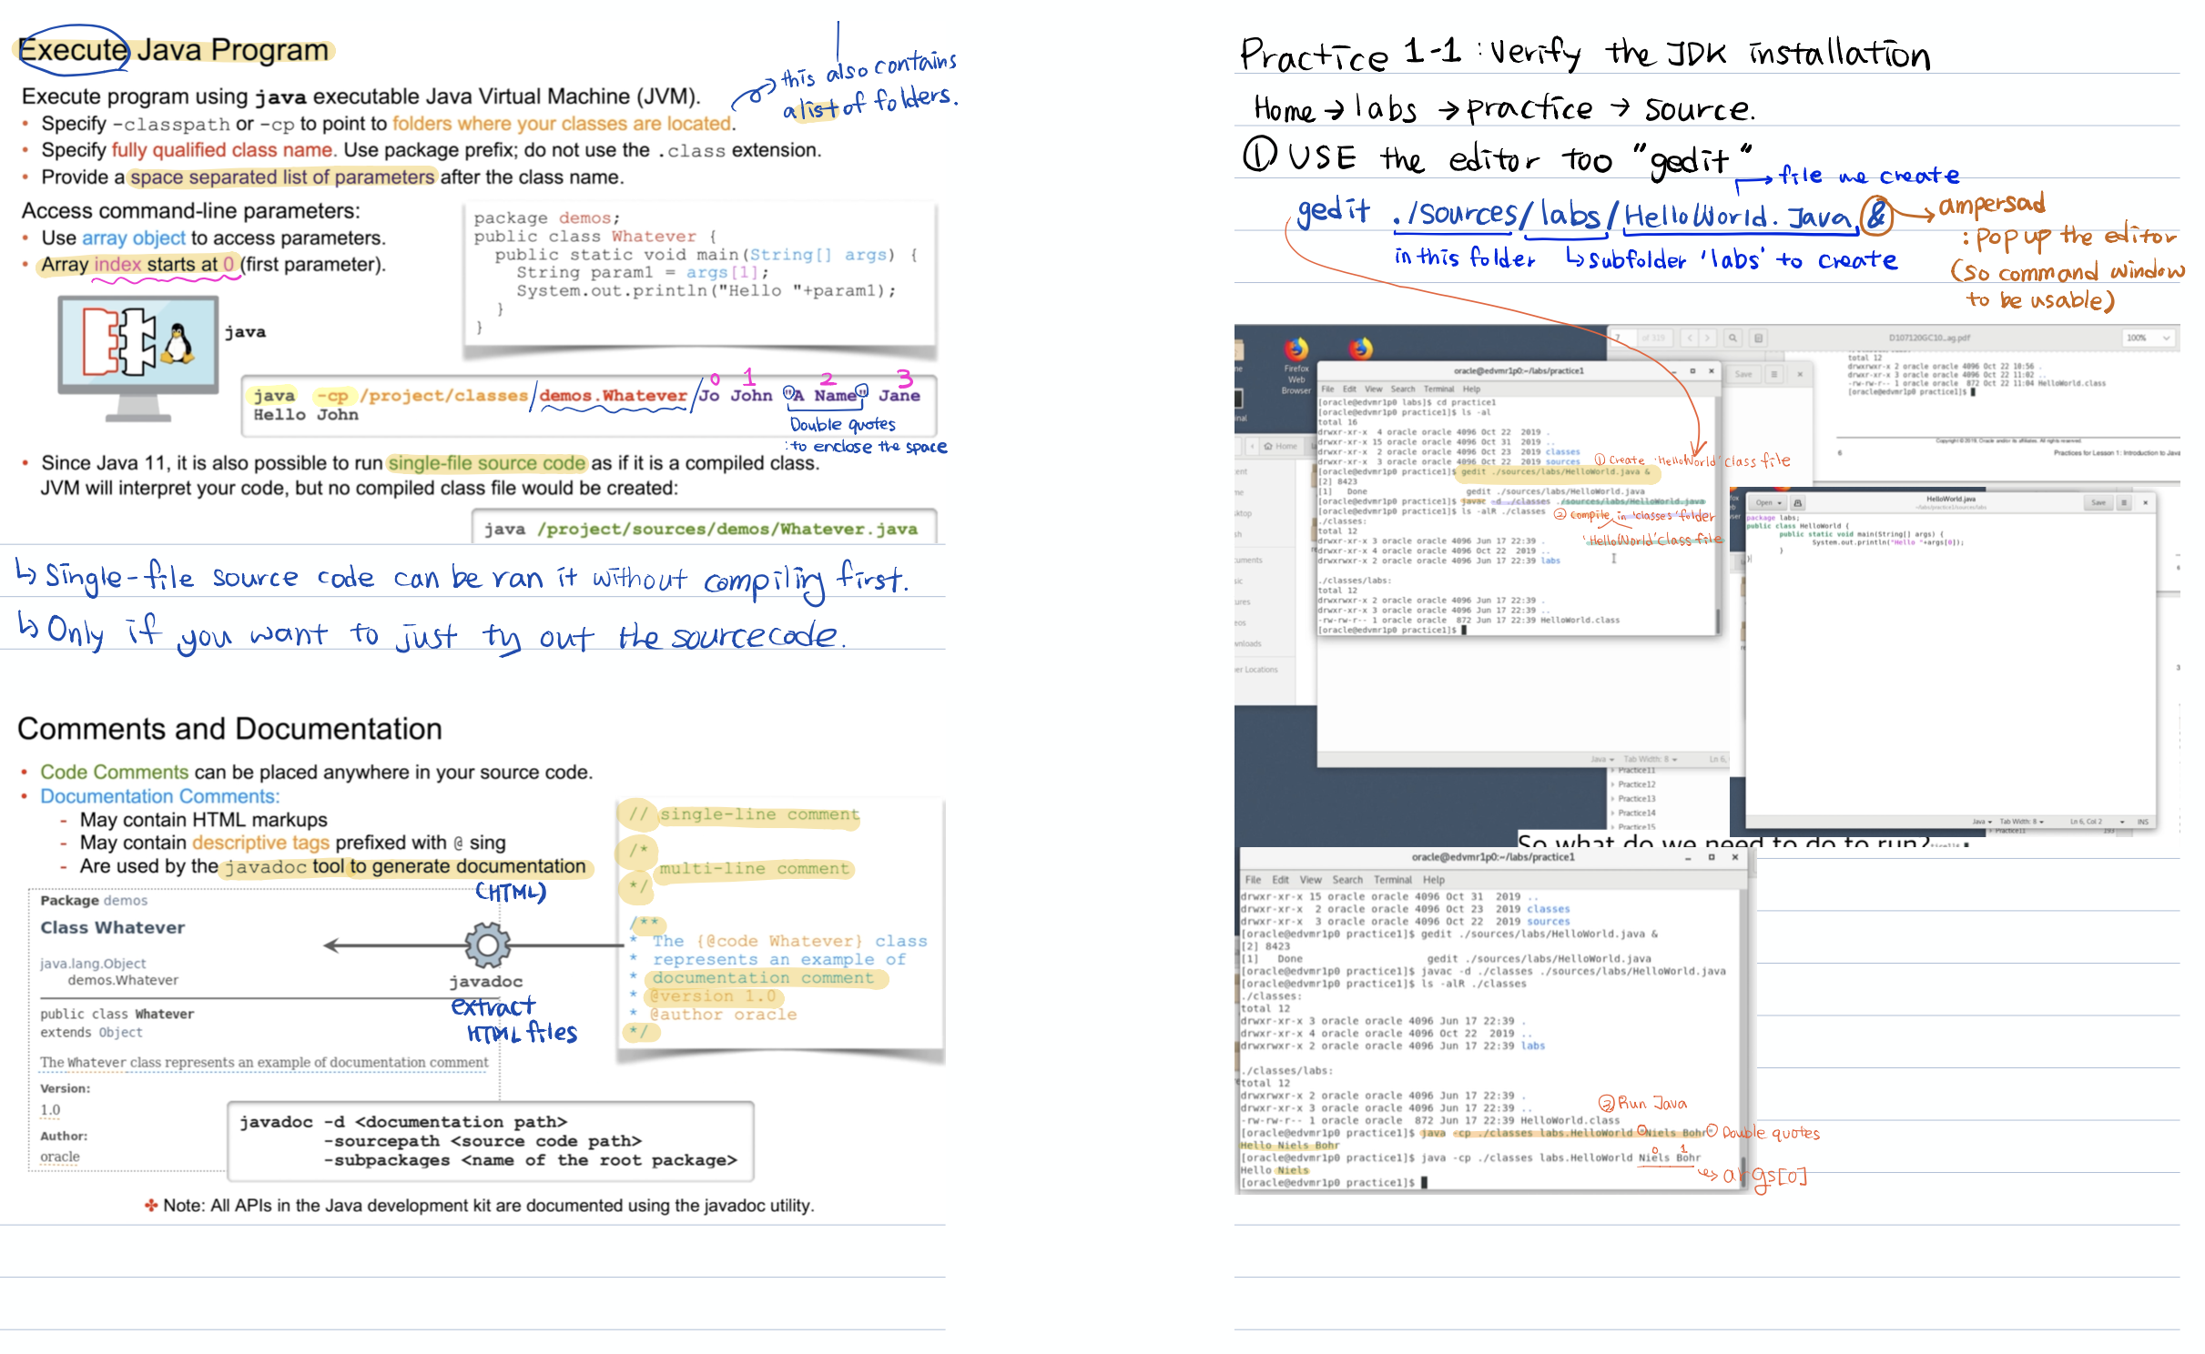Viewport: 2205px width, 1354px height.
Task: Expand the Practice12 tree item
Action: pyautogui.click(x=1613, y=784)
